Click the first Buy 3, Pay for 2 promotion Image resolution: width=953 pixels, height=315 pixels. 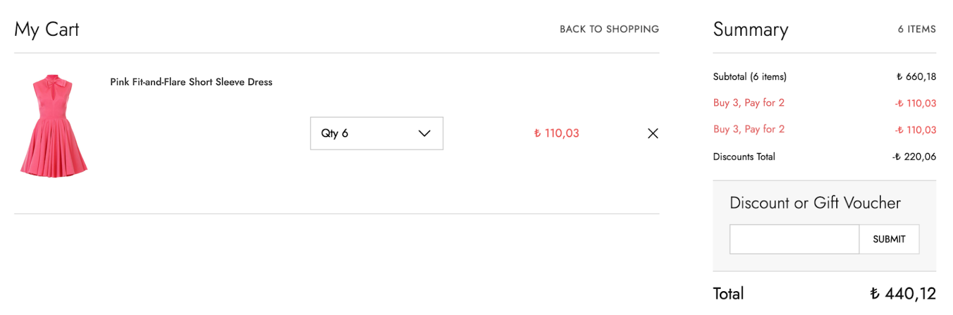[x=749, y=103]
